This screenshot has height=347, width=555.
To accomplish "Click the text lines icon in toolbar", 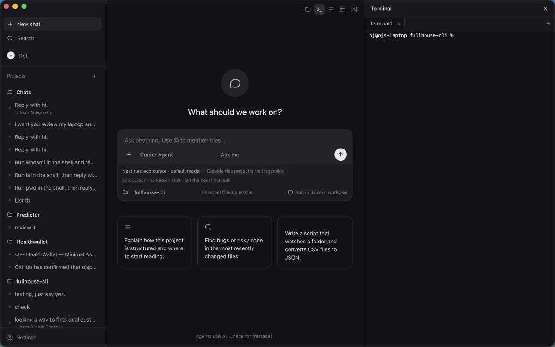I will 331,9.
